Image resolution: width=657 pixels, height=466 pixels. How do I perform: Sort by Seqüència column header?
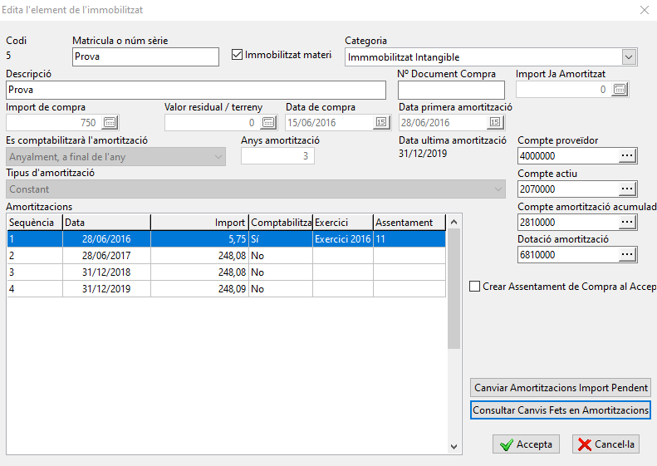(35, 223)
